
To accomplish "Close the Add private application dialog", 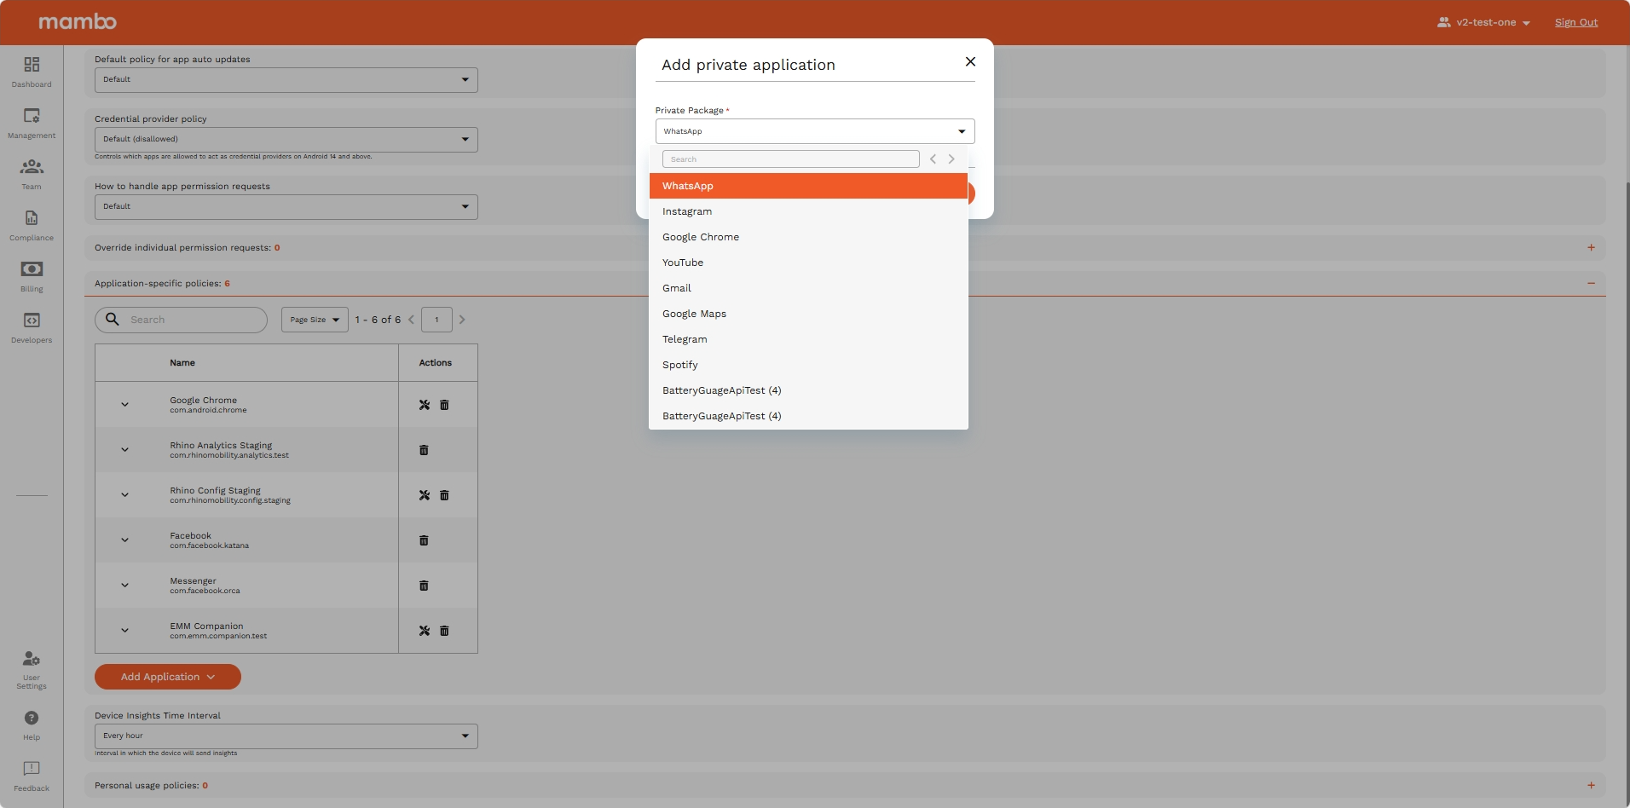I will [x=970, y=61].
